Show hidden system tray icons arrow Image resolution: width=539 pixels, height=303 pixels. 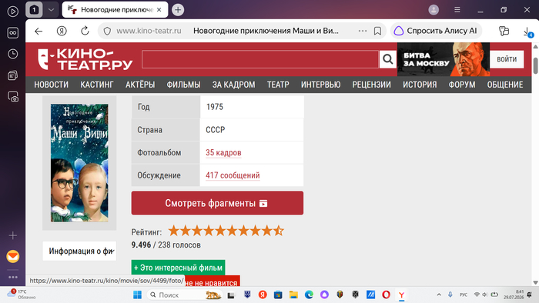click(x=439, y=295)
